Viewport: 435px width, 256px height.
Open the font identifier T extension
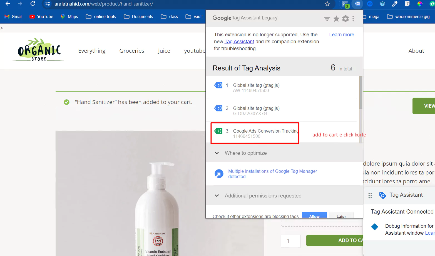click(407, 4)
